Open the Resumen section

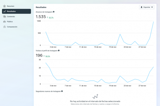(x=10, y=6)
